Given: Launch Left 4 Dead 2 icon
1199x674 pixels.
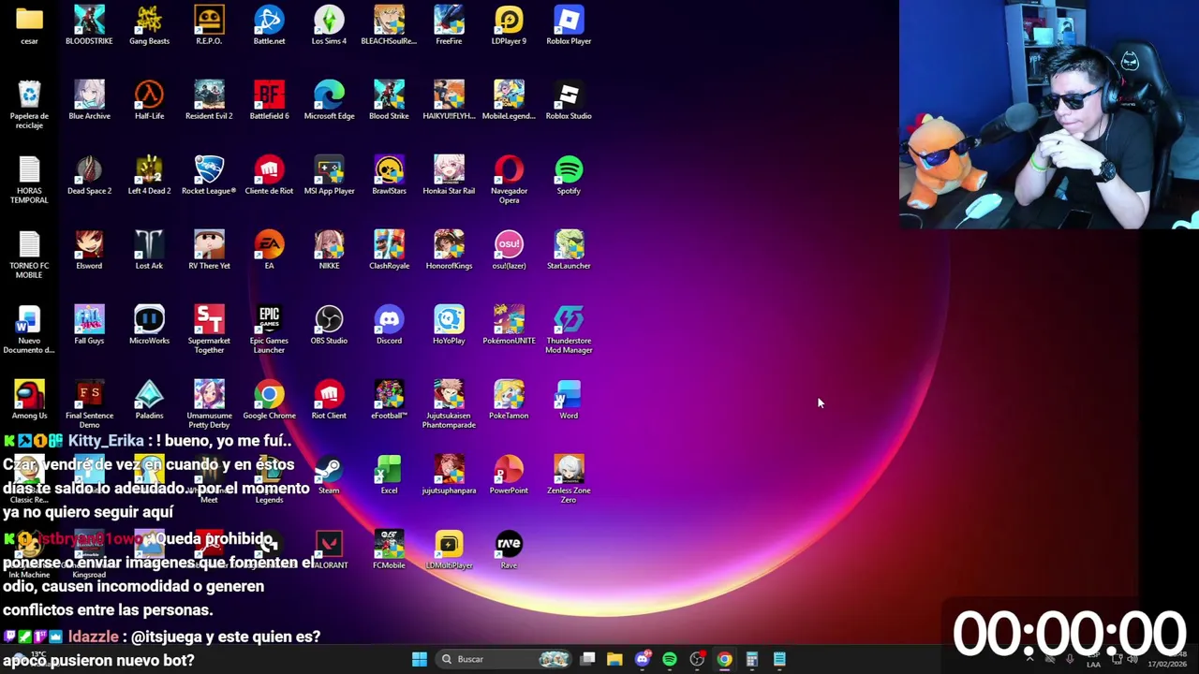Looking at the screenshot, I should [149, 175].
